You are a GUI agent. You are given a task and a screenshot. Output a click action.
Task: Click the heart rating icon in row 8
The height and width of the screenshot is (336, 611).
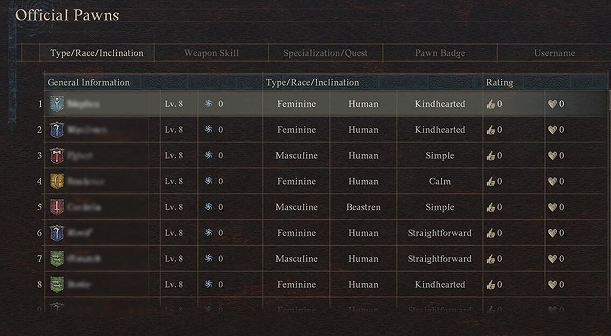(x=552, y=284)
